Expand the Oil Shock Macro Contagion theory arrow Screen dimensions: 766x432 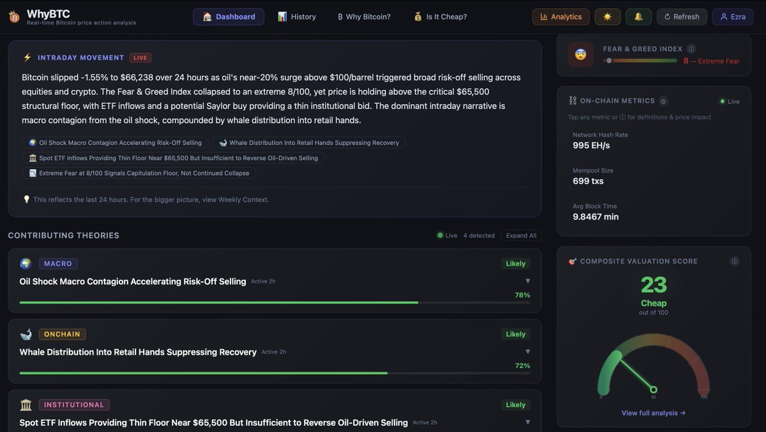[x=527, y=281]
